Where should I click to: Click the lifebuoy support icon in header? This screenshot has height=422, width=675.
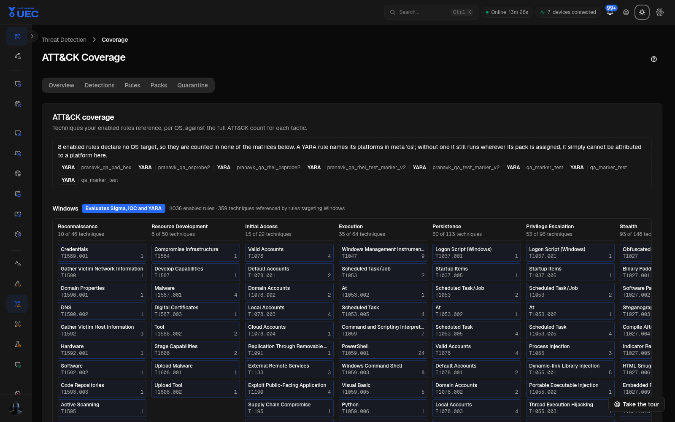[626, 12]
